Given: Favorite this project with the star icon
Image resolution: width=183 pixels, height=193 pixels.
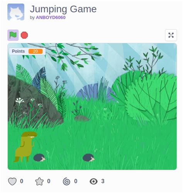Looking at the screenshot, I should [39, 181].
